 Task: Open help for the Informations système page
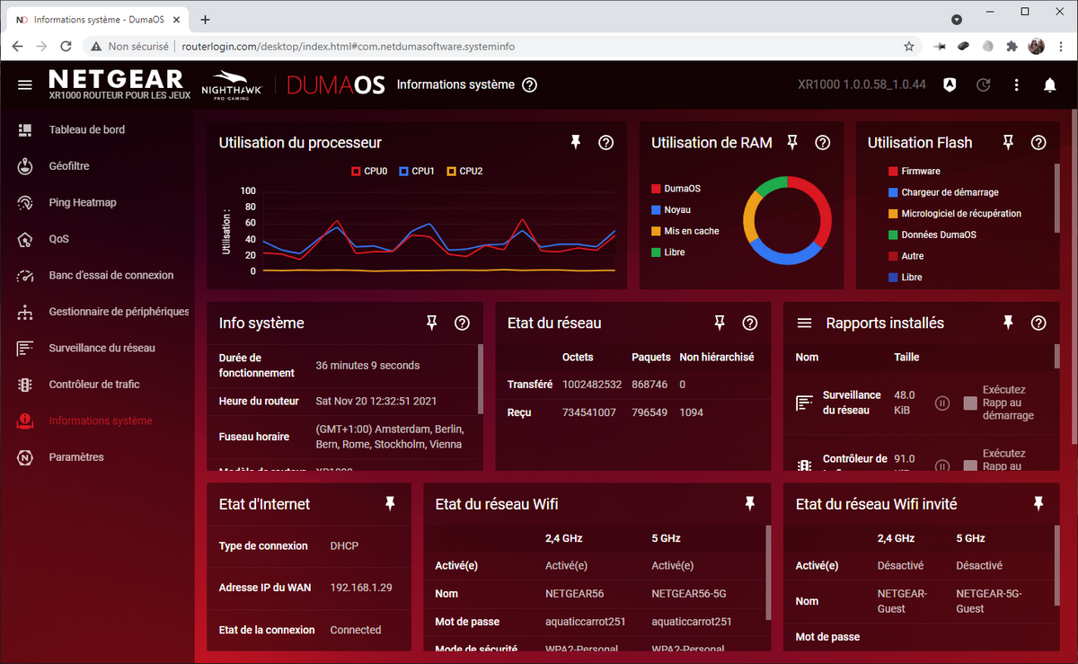coord(530,84)
